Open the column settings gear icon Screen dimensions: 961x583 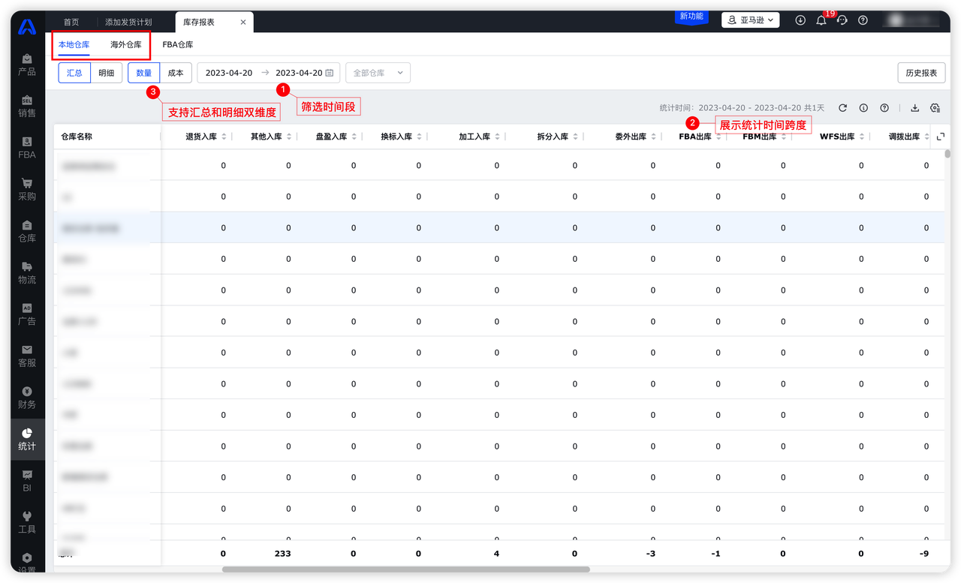[935, 108]
